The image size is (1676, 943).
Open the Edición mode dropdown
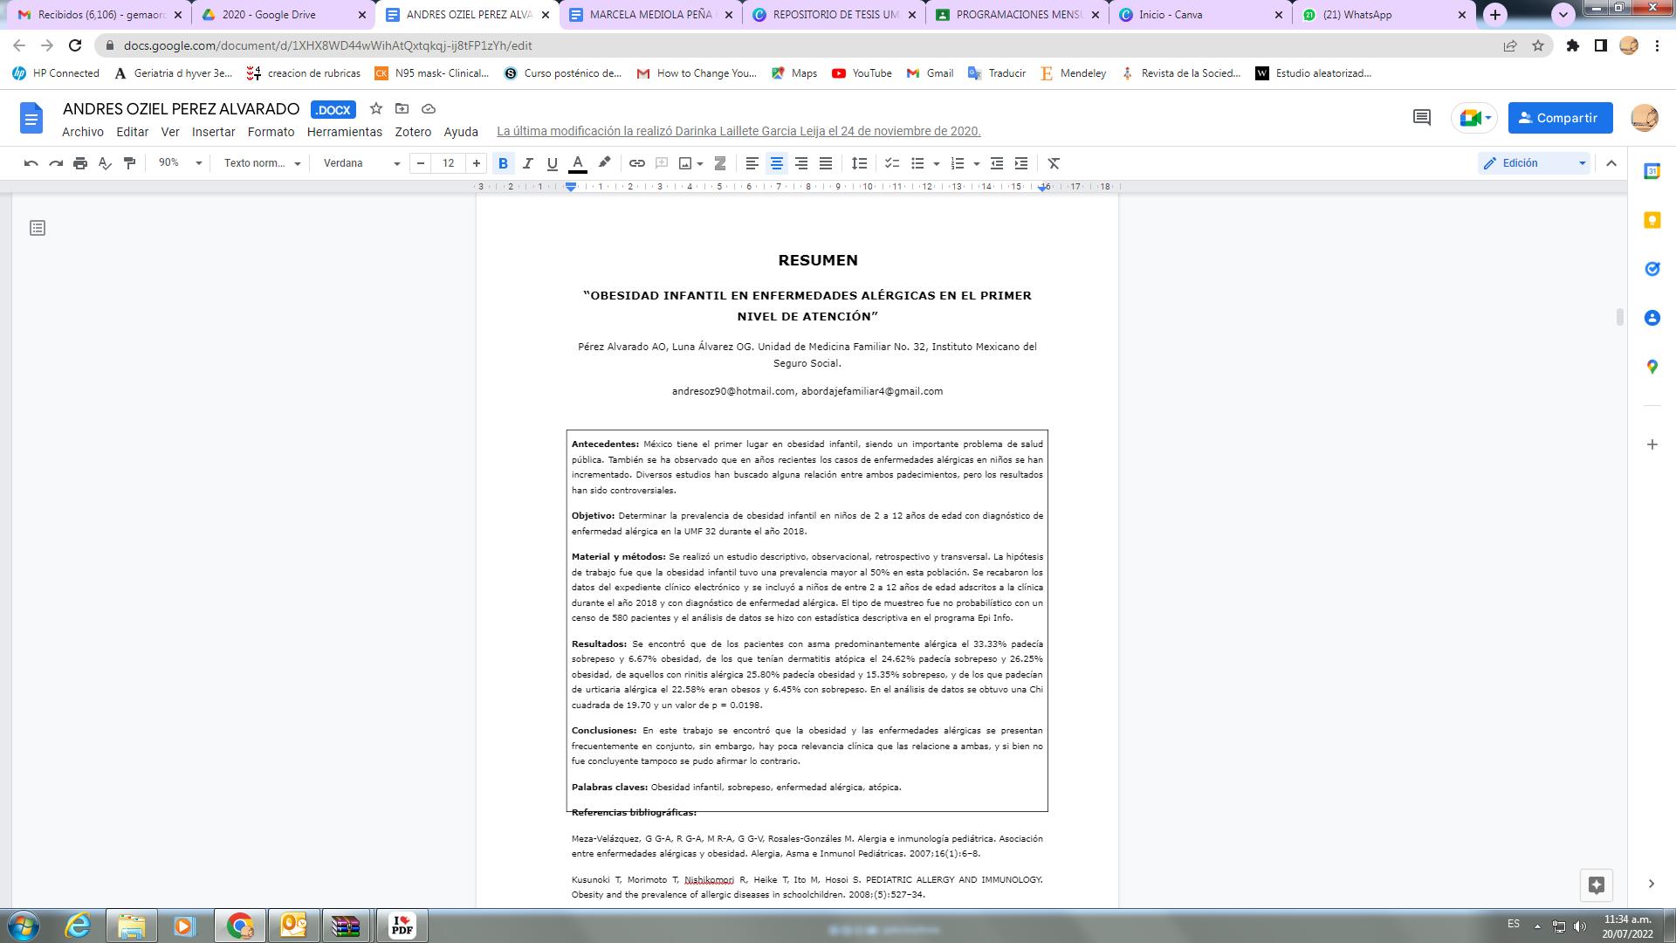(x=1535, y=163)
